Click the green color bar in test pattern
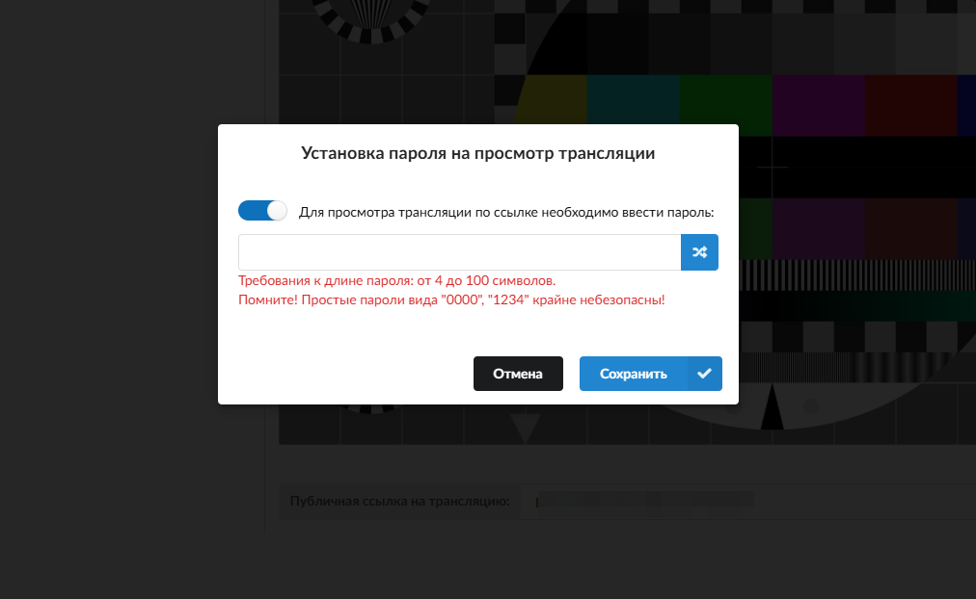Image resolution: width=976 pixels, height=599 pixels. pos(726,99)
